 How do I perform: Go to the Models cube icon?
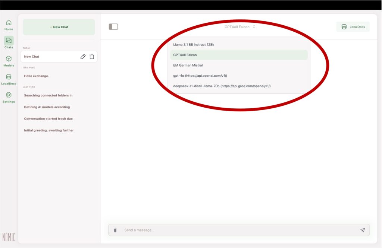9,59
